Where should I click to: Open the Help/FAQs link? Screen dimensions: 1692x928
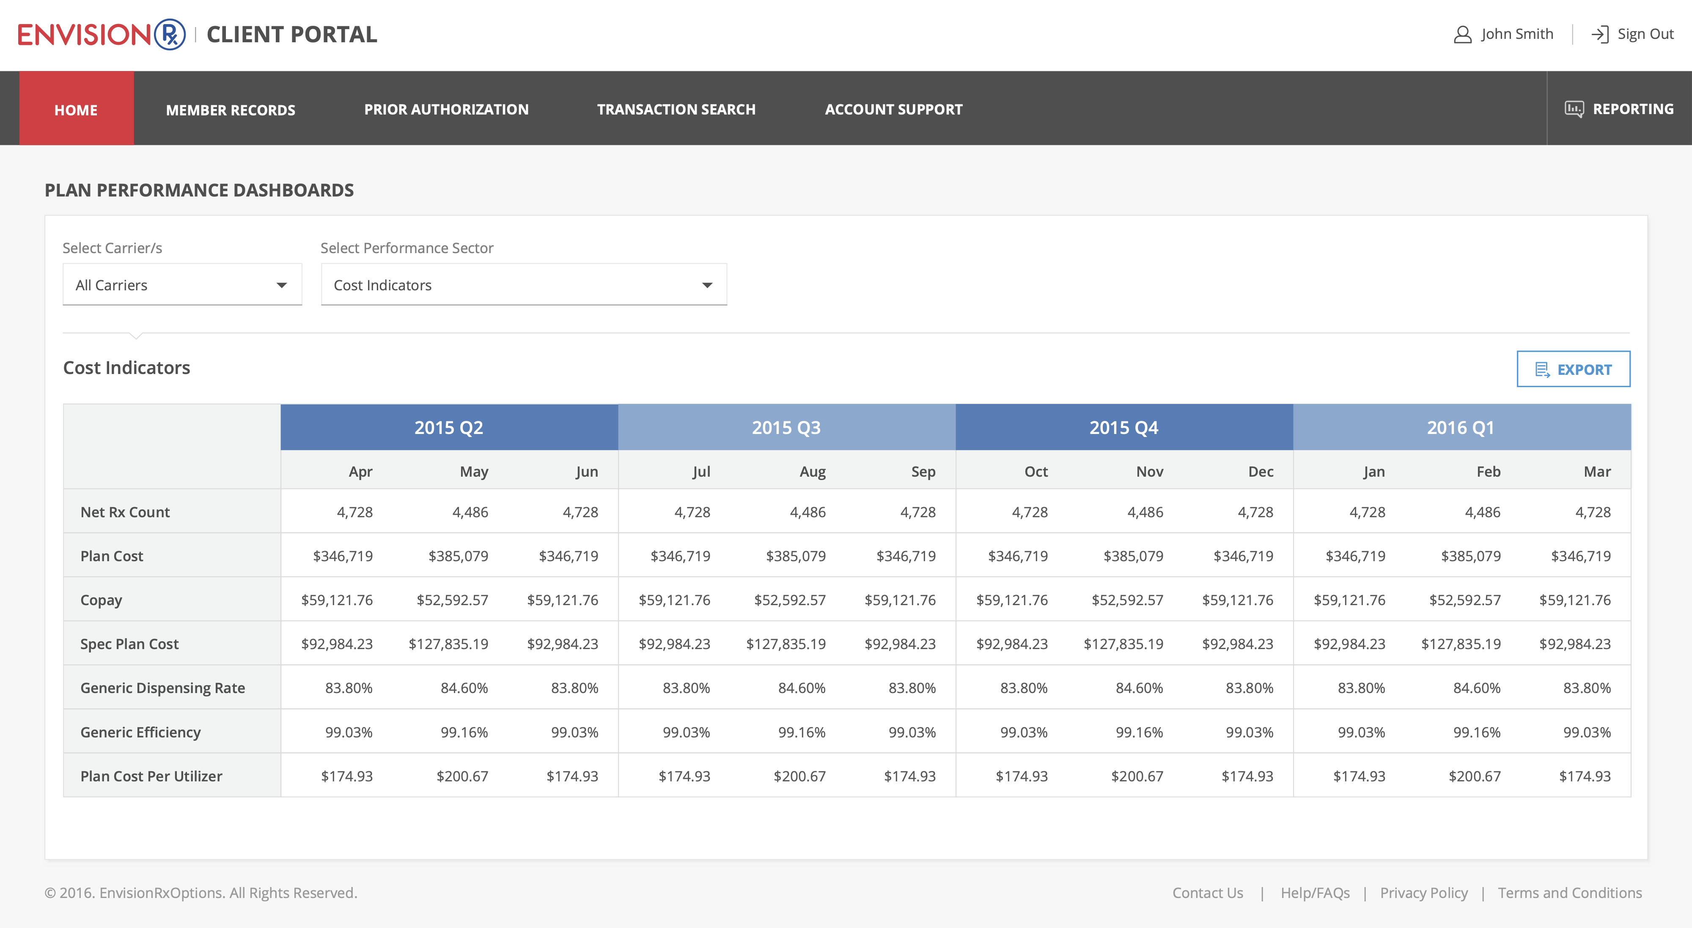[1315, 893]
